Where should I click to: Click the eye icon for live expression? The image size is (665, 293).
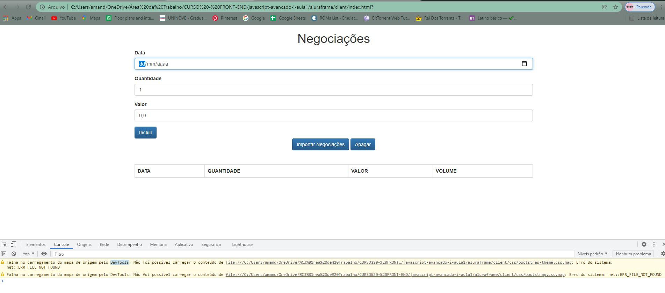click(44, 254)
